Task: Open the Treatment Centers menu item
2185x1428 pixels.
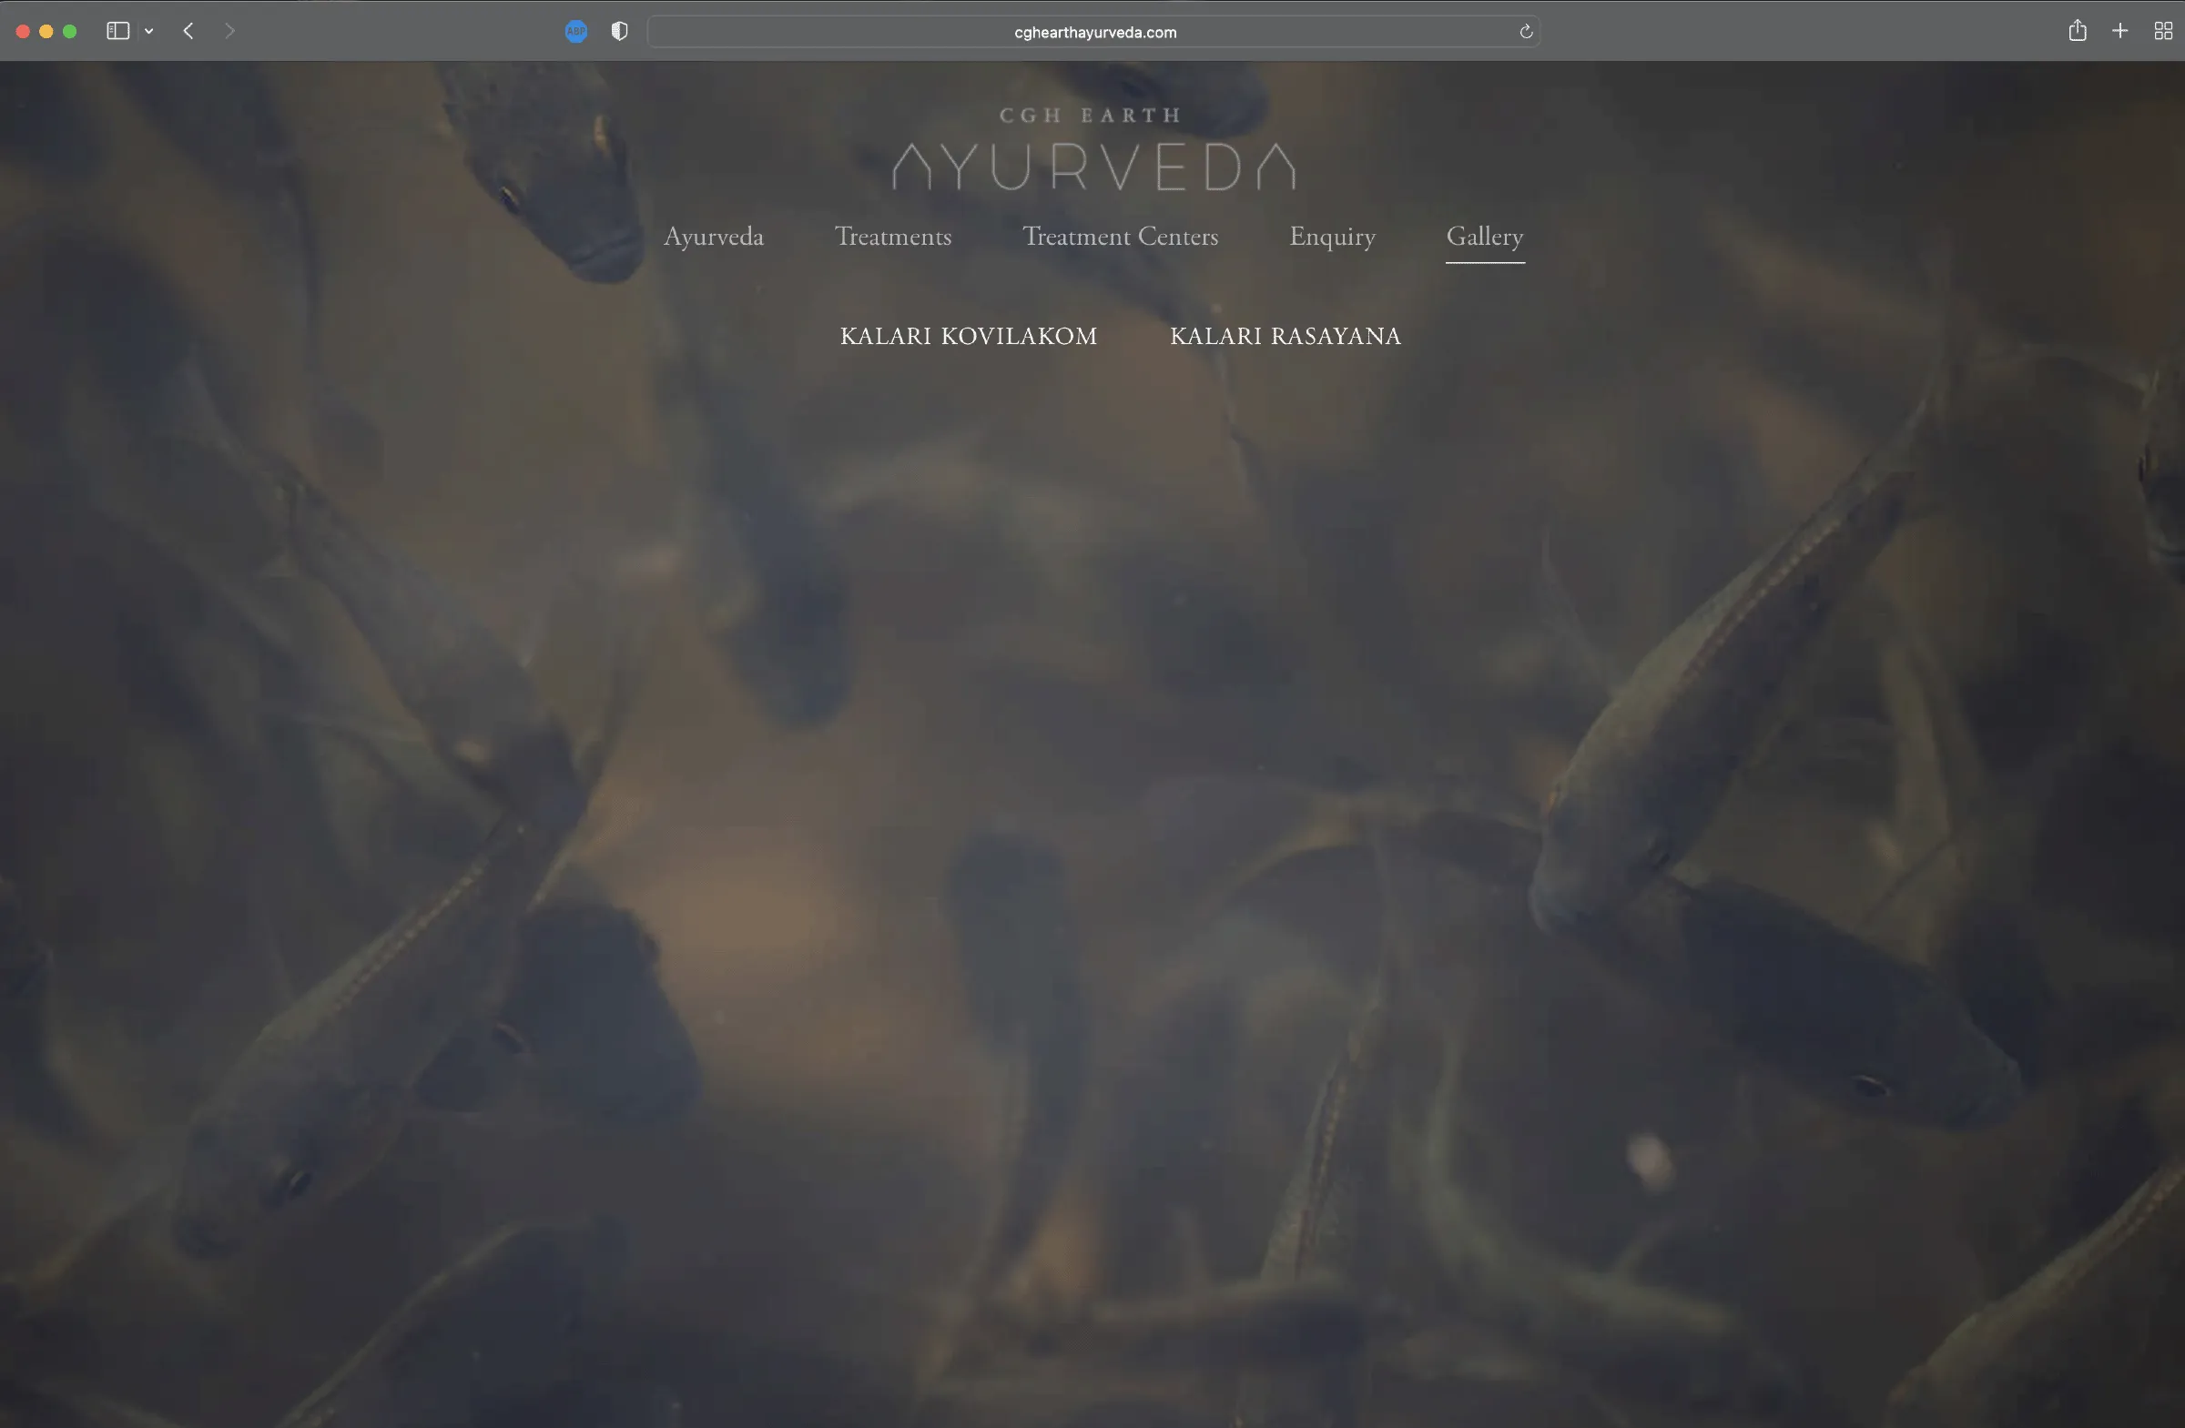Action: [x=1120, y=237]
